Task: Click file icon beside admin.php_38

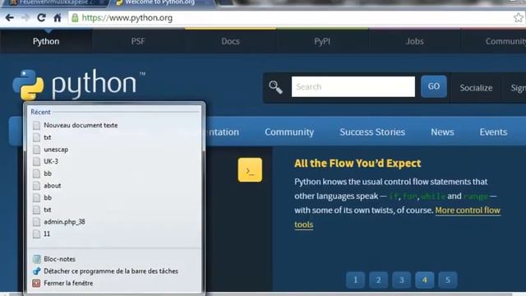Action: tap(36, 222)
